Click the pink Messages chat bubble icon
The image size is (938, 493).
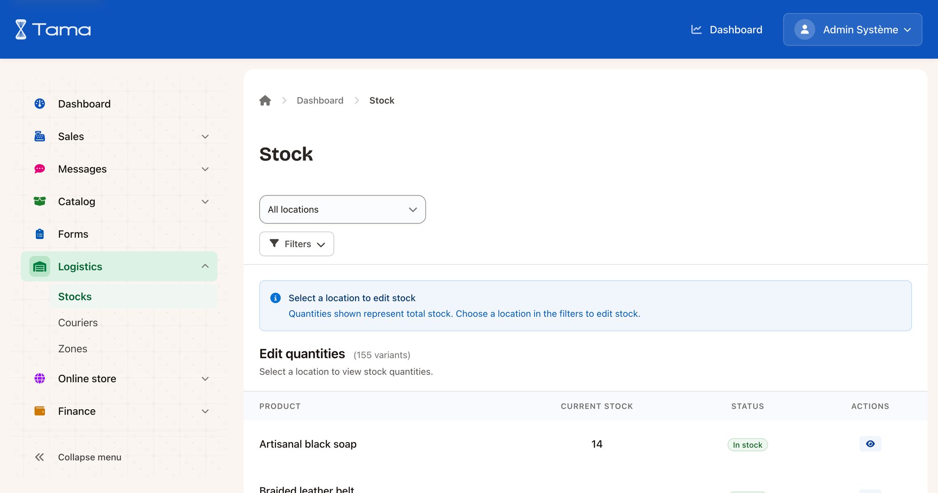tap(40, 169)
